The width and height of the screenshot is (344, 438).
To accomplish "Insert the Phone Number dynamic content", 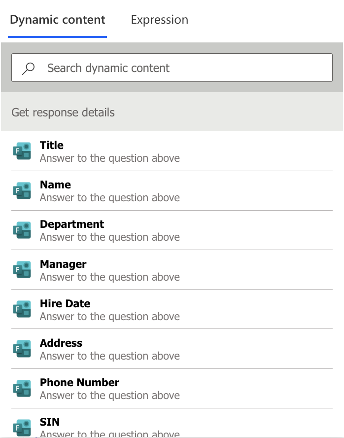I will [172, 389].
